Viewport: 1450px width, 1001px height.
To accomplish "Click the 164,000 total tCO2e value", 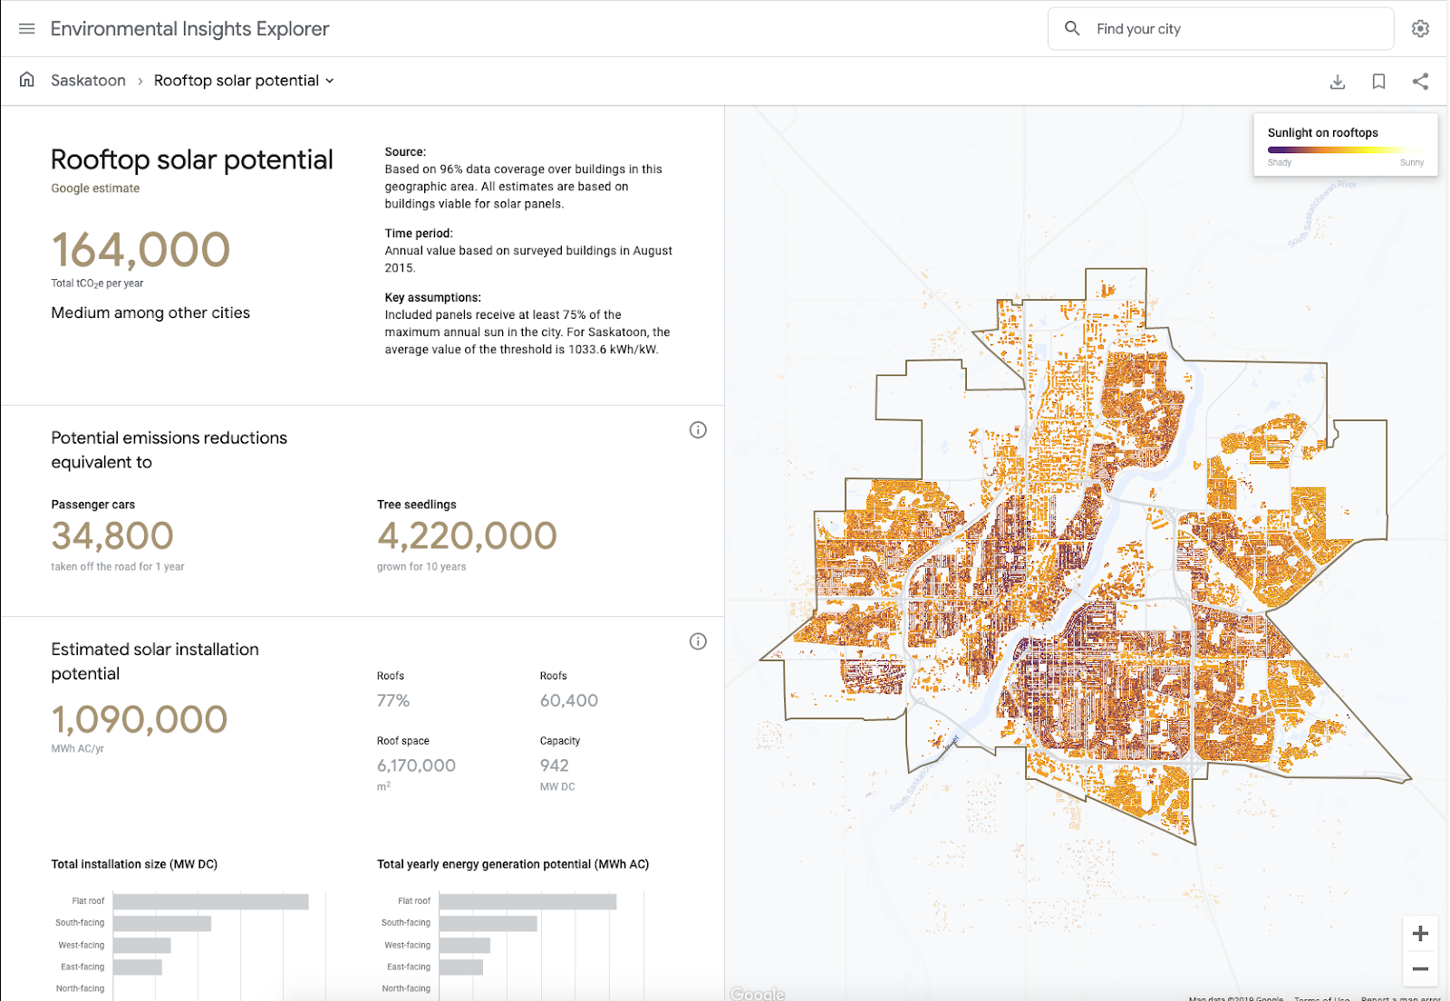I will [140, 250].
